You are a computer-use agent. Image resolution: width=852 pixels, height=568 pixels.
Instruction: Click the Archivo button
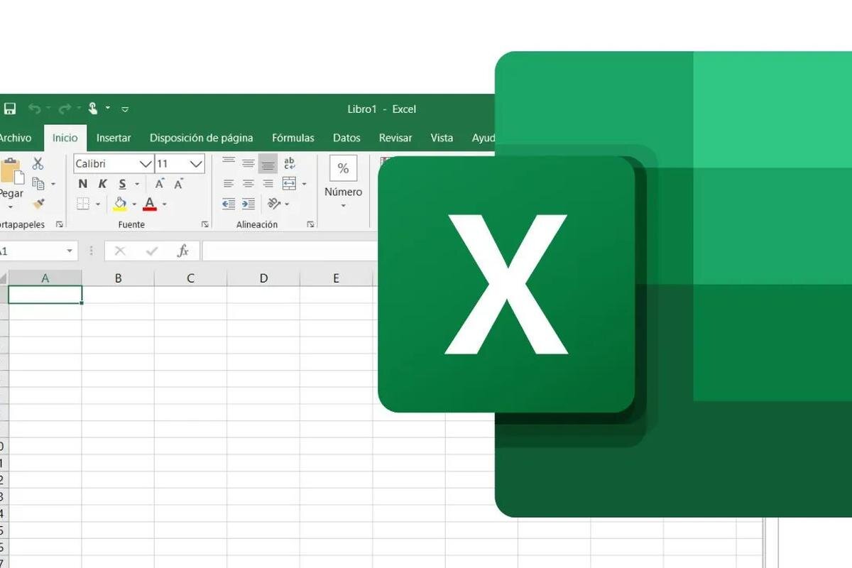(16, 138)
